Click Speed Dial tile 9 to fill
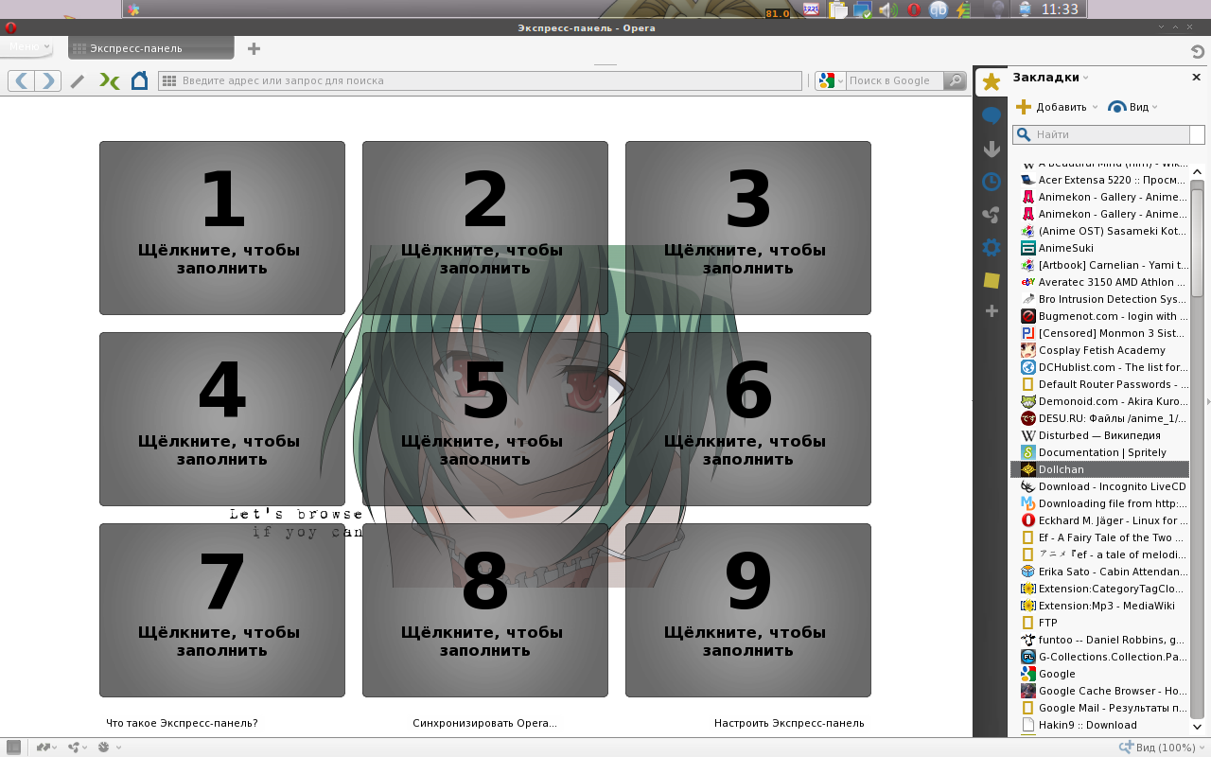This screenshot has height=757, width=1211. [x=748, y=610]
